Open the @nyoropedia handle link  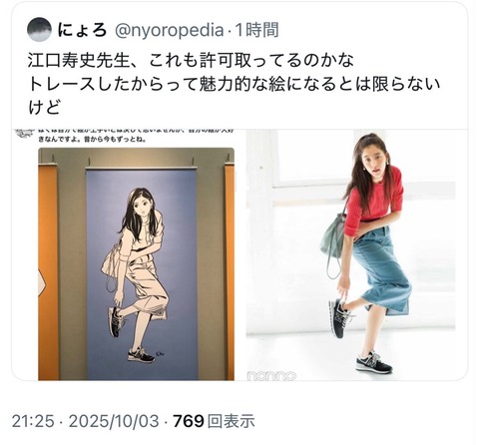(x=169, y=30)
